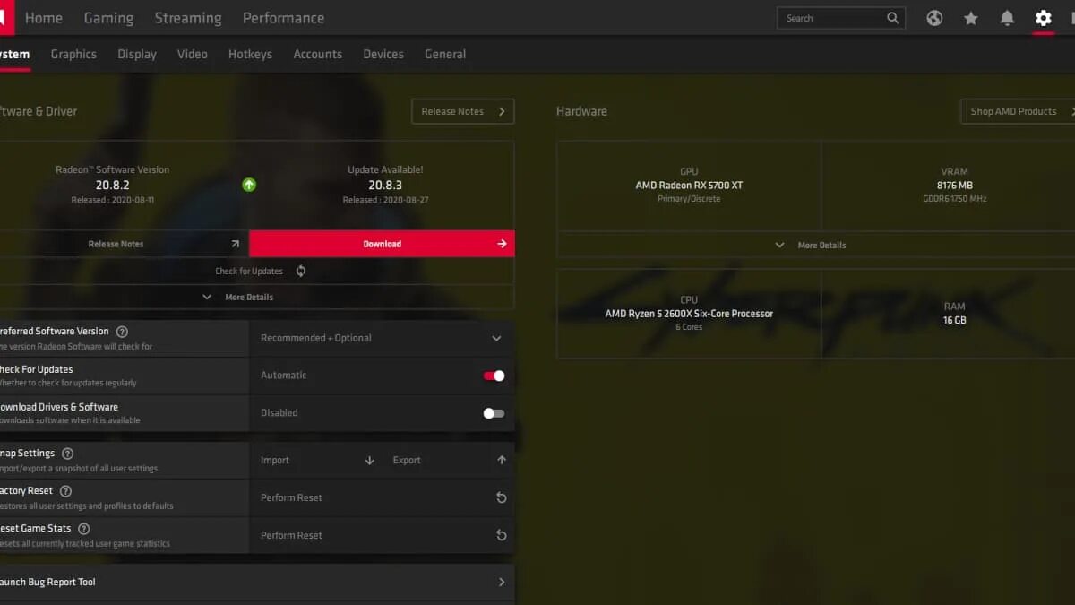The width and height of the screenshot is (1075, 605).
Task: Open the favorites star icon
Action: (971, 18)
